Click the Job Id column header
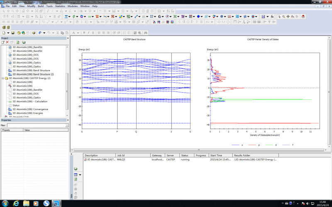Screen dimensions: 332x207 (x=121, y=155)
